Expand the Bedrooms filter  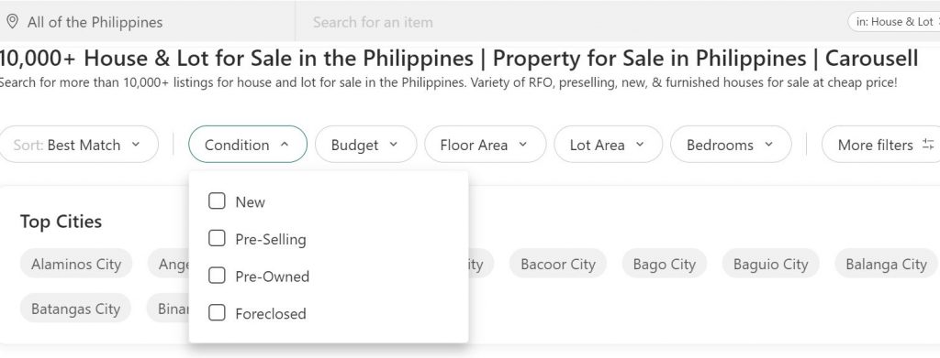click(731, 144)
